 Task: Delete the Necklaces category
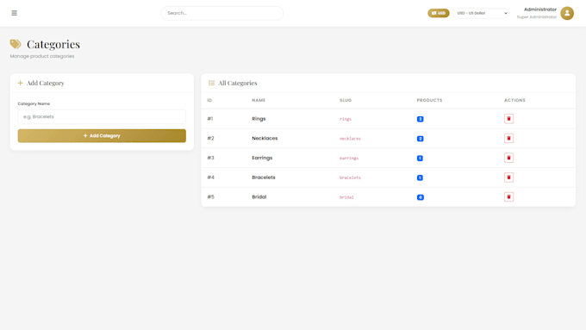coord(508,138)
